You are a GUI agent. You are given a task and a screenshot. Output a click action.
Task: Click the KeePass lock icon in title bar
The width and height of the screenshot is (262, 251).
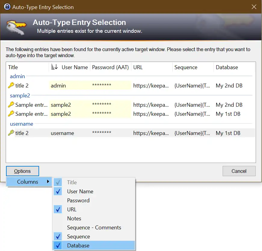[7, 7]
